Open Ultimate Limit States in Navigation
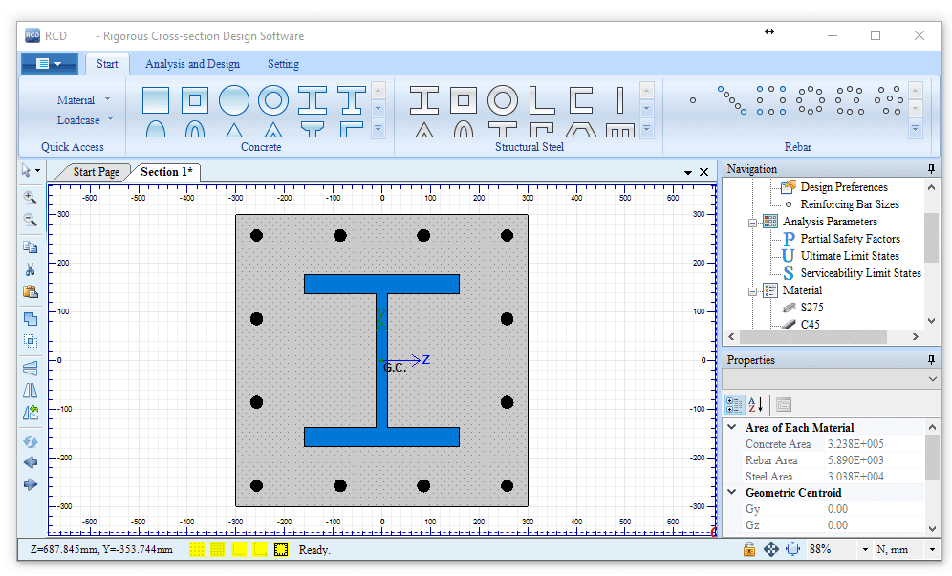 (850, 256)
